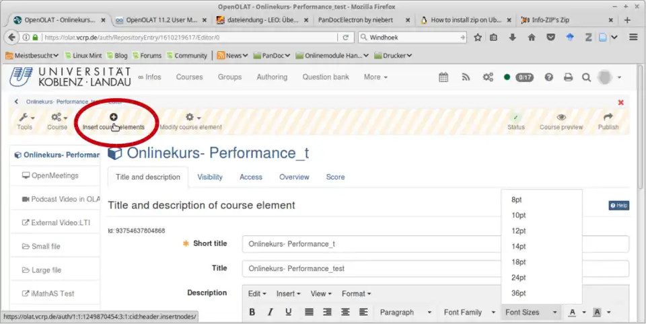The image size is (646, 324).
Task: Expand the Paragraph format dropdown
Action: tap(405, 312)
